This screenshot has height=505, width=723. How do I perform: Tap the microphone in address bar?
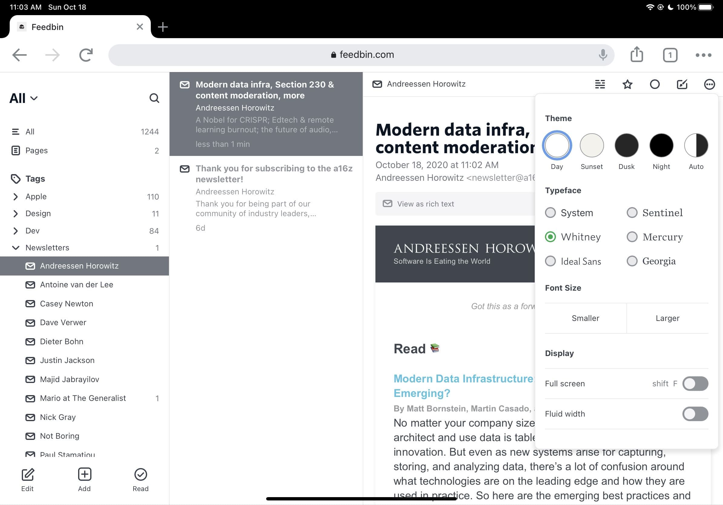603,55
